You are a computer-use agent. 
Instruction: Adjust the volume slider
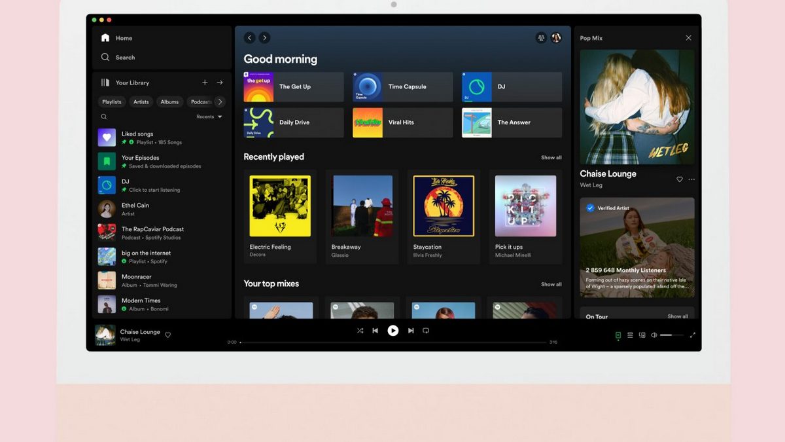click(x=671, y=335)
